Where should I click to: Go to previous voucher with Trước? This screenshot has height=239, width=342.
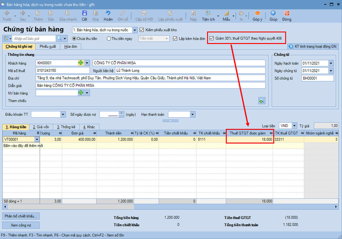(x=7, y=16)
